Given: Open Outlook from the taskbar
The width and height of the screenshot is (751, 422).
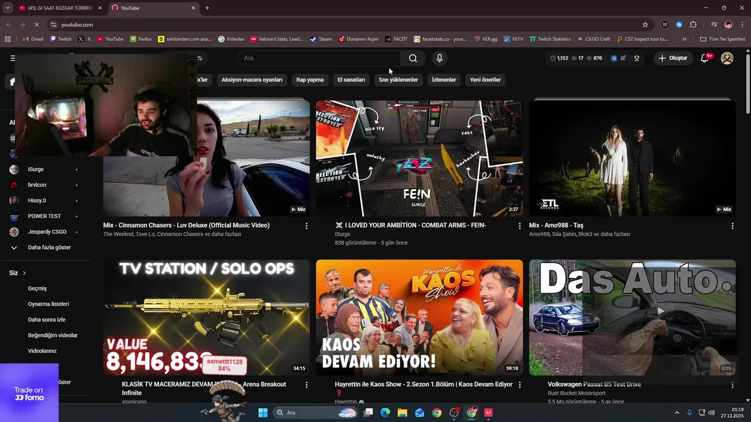Looking at the screenshot, I should tap(420, 413).
